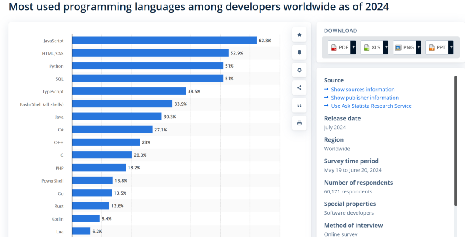Download the chart as PNG
Screen dimensions: 465x237
click(x=405, y=47)
